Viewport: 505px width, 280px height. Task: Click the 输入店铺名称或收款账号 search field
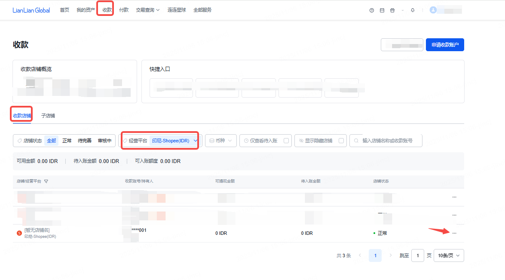click(x=386, y=141)
